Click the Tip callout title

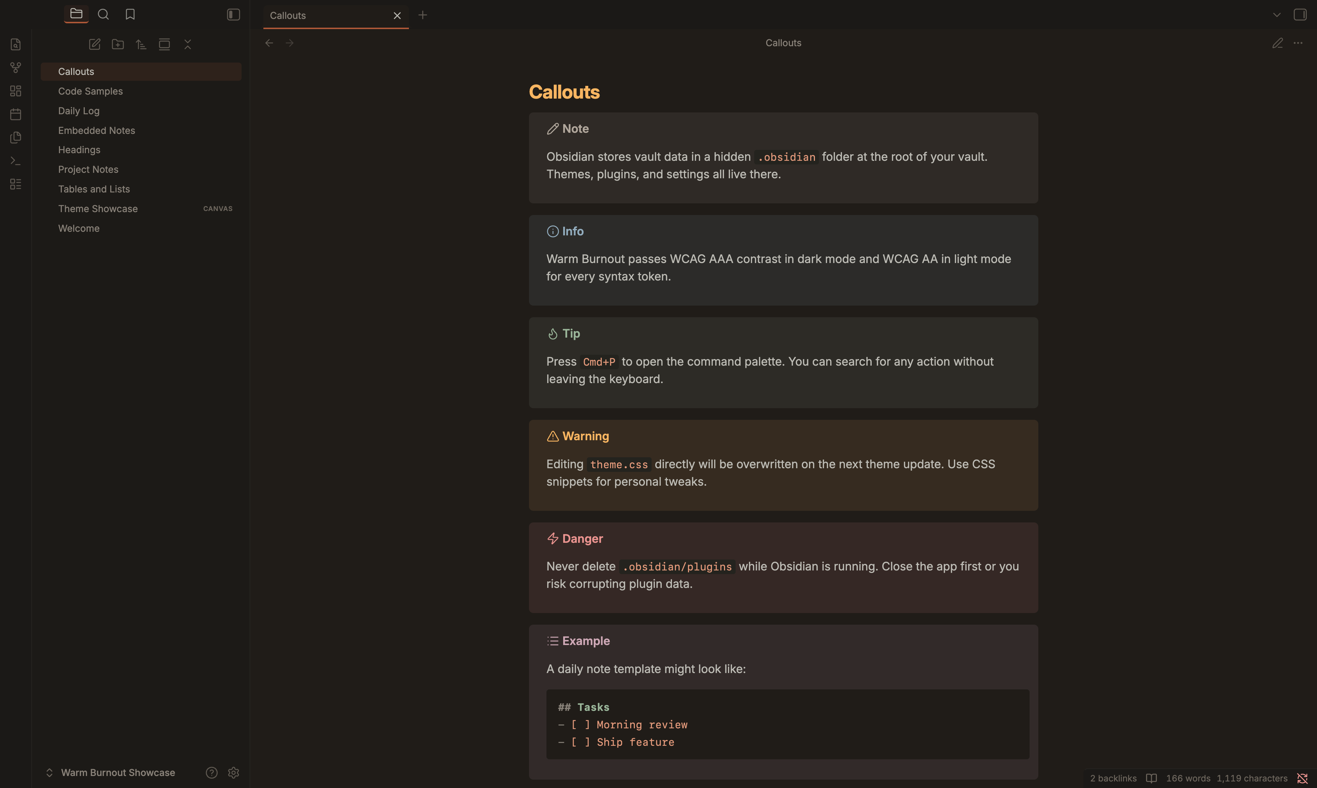tap(571, 334)
